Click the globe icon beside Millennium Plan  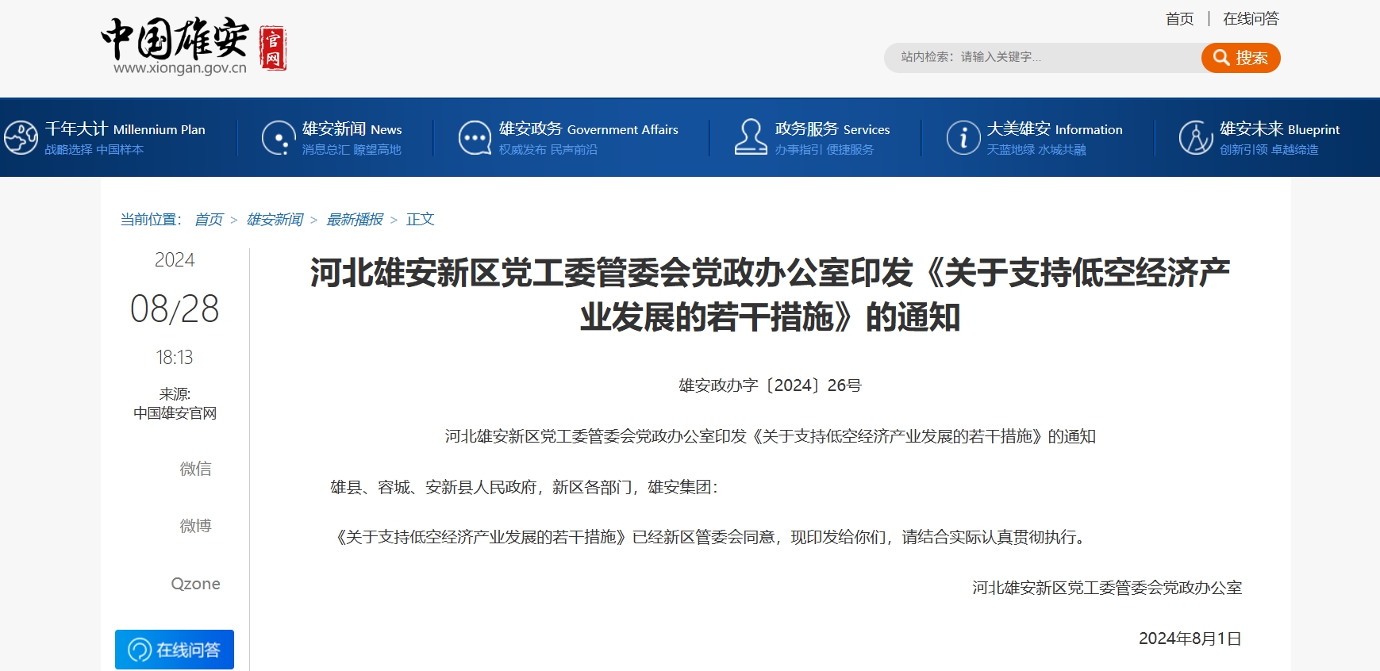[21, 137]
